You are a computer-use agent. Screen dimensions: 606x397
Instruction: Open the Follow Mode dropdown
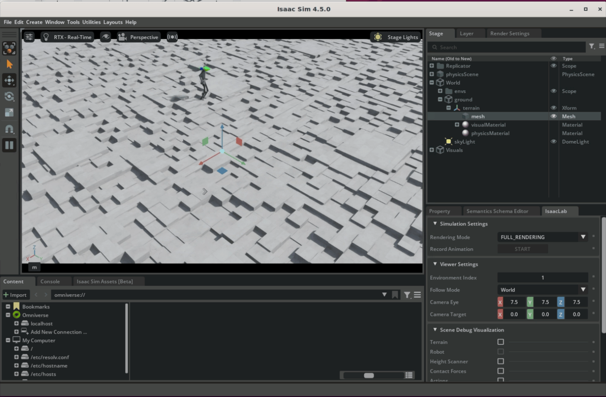[543, 290]
